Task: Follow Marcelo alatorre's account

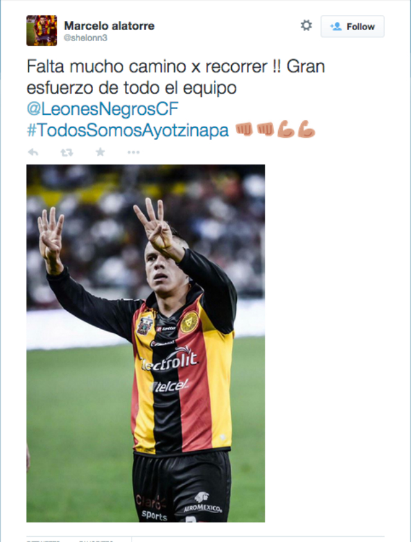Action: pyautogui.click(x=352, y=26)
